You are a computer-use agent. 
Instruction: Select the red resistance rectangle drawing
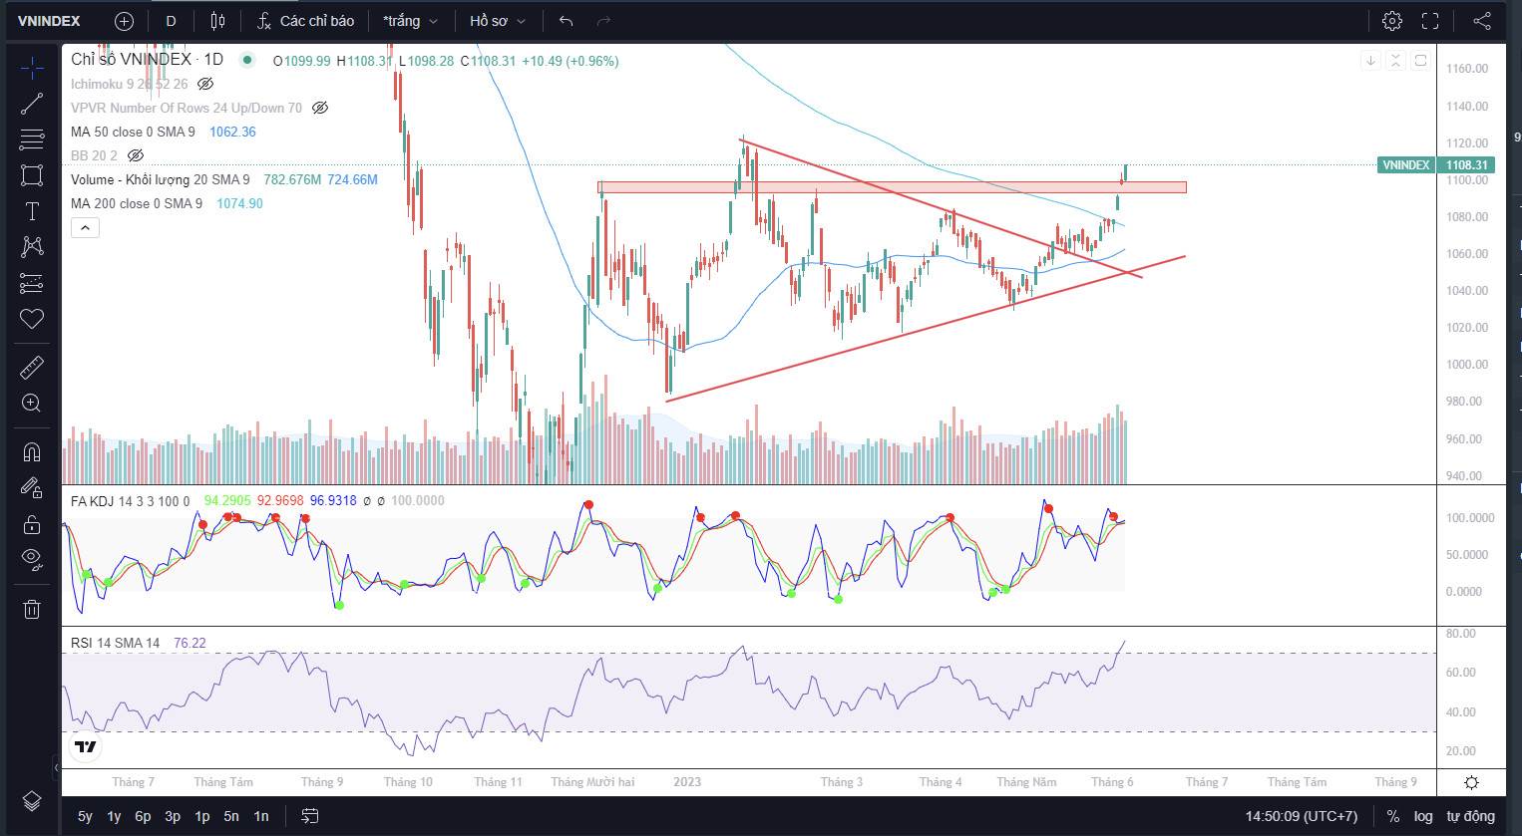coord(892,187)
